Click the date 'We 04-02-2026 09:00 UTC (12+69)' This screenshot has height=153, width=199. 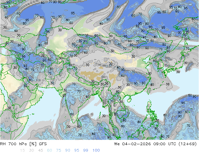[155, 144]
